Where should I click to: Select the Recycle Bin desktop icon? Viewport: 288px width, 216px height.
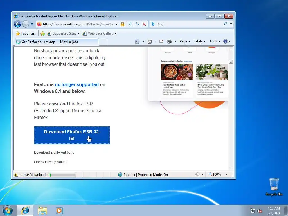274,187
